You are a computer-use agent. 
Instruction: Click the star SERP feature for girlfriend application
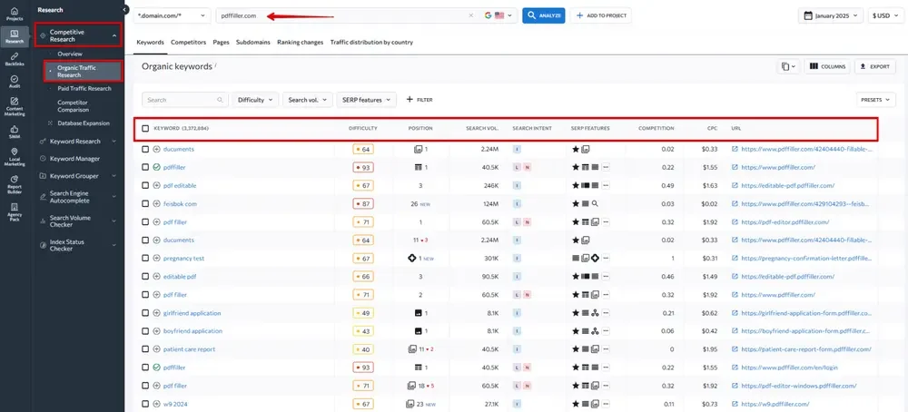click(576, 313)
